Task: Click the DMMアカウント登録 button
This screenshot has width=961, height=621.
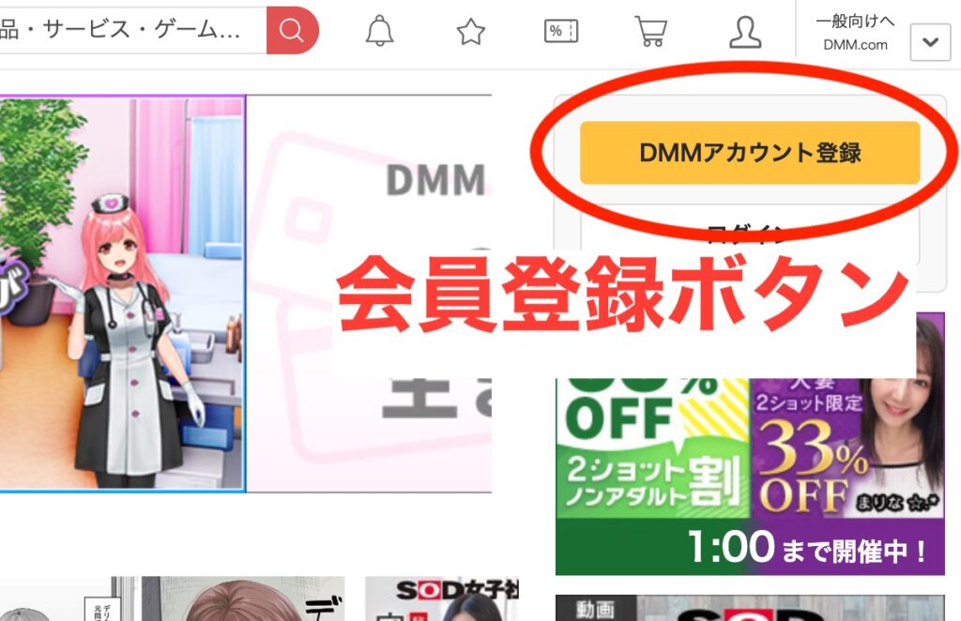Action: click(x=750, y=153)
